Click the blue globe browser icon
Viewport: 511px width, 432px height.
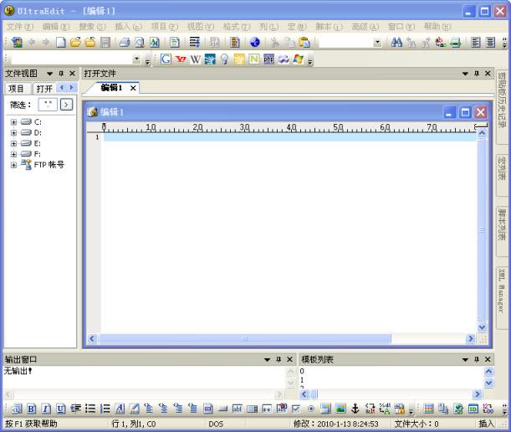click(x=254, y=43)
